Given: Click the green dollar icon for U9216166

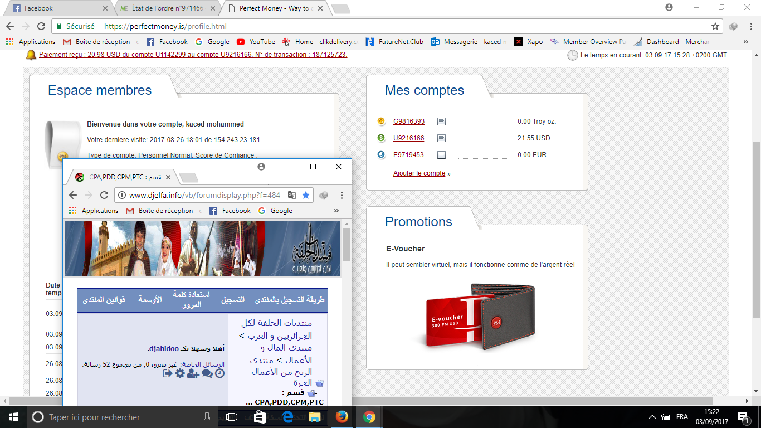Looking at the screenshot, I should coord(381,138).
